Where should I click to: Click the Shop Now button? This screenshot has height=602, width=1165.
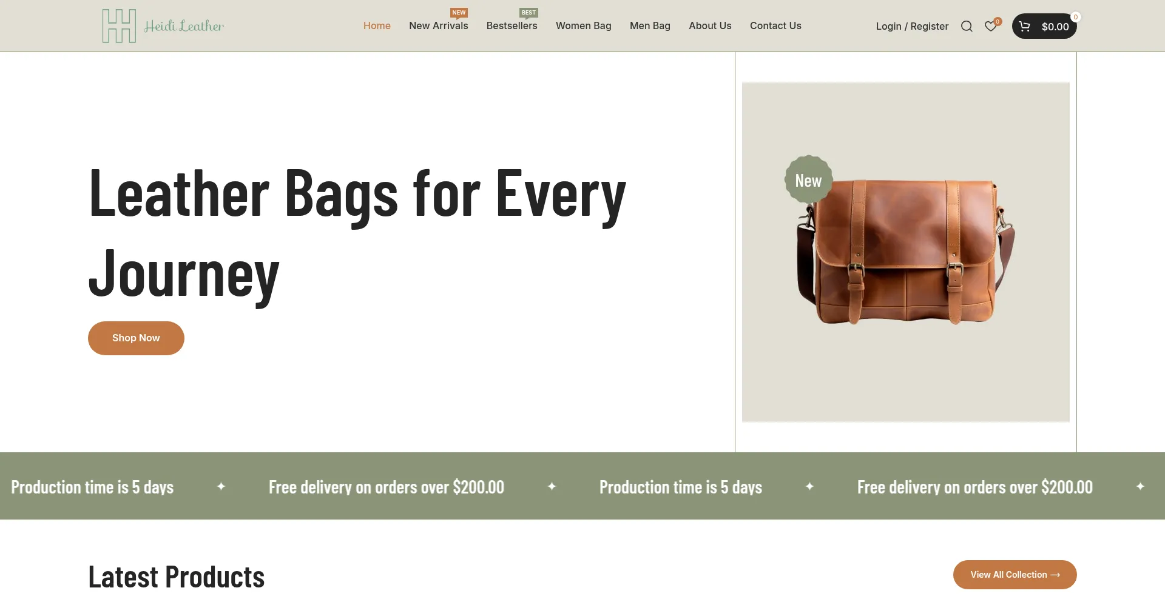click(x=136, y=338)
